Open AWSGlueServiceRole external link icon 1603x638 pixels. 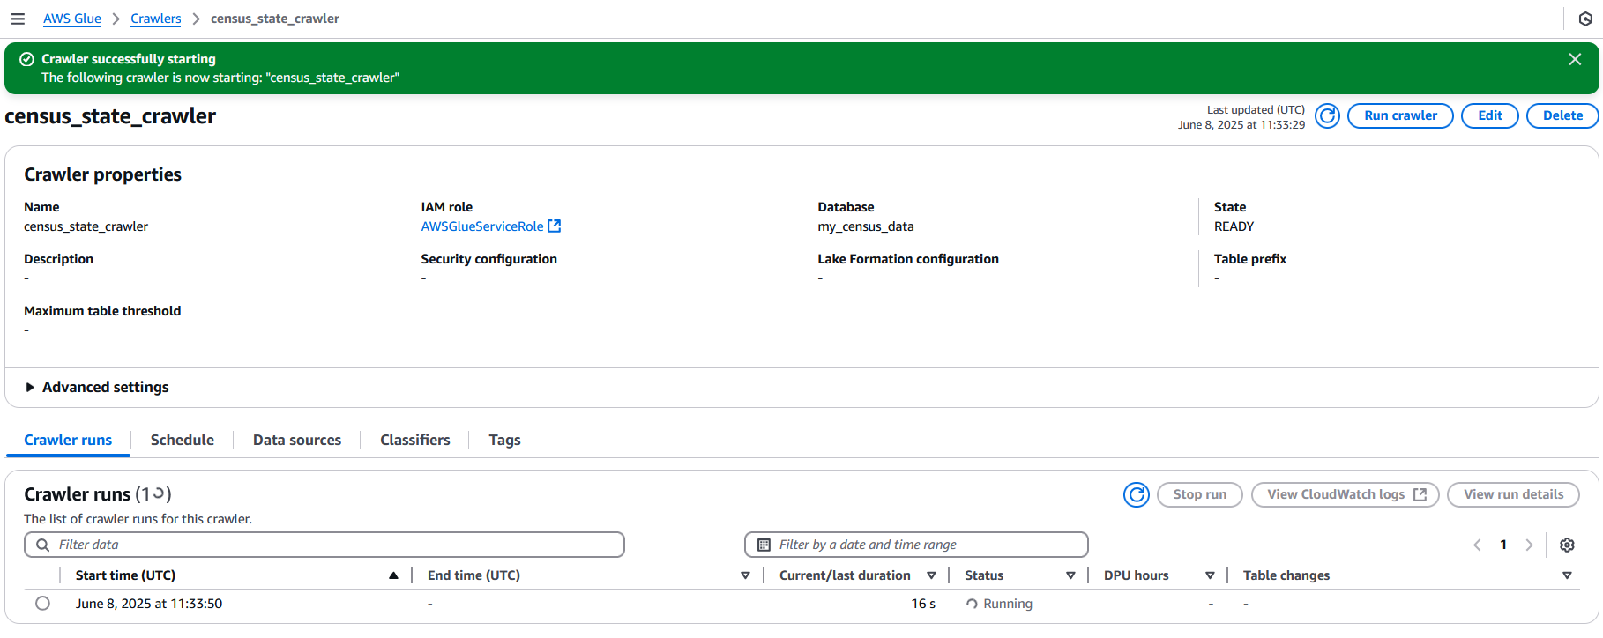tap(554, 226)
